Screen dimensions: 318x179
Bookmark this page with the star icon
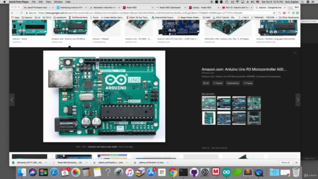click(274, 13)
